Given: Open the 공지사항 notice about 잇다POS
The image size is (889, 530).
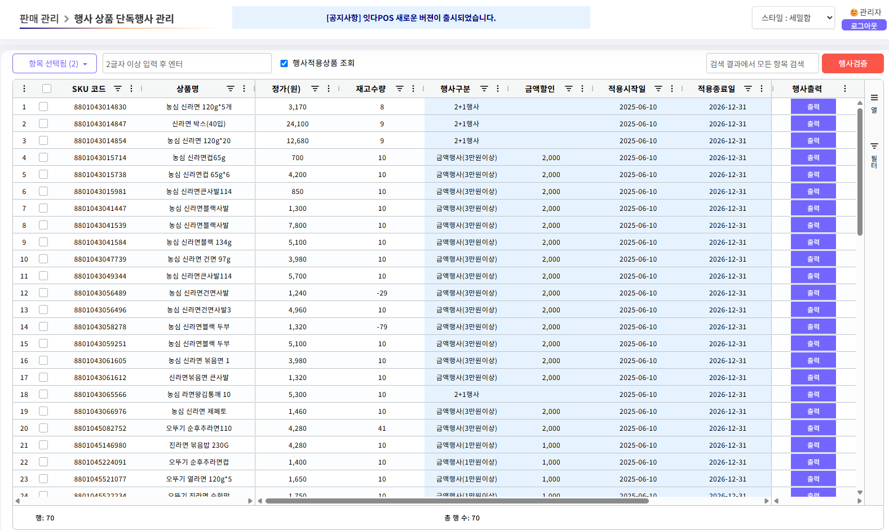Looking at the screenshot, I should [x=411, y=17].
